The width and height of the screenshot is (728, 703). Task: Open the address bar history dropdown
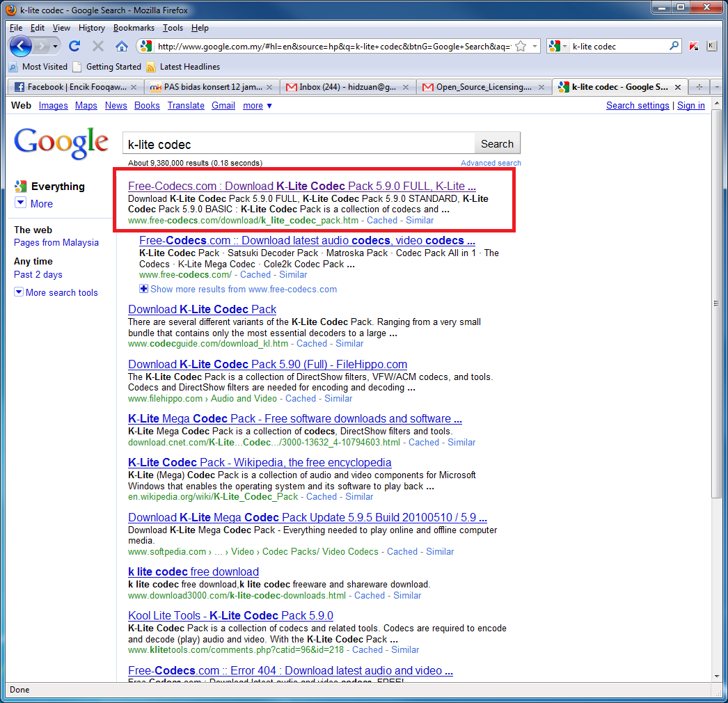point(535,46)
